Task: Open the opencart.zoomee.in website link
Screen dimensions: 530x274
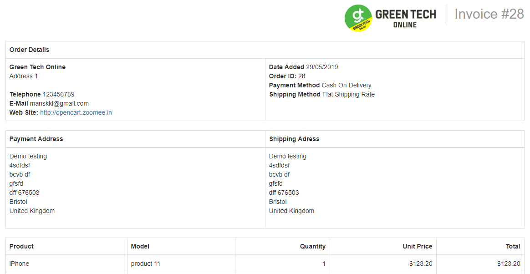Action: (76, 112)
